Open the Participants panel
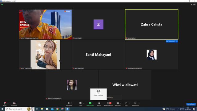 click(x=69, y=104)
